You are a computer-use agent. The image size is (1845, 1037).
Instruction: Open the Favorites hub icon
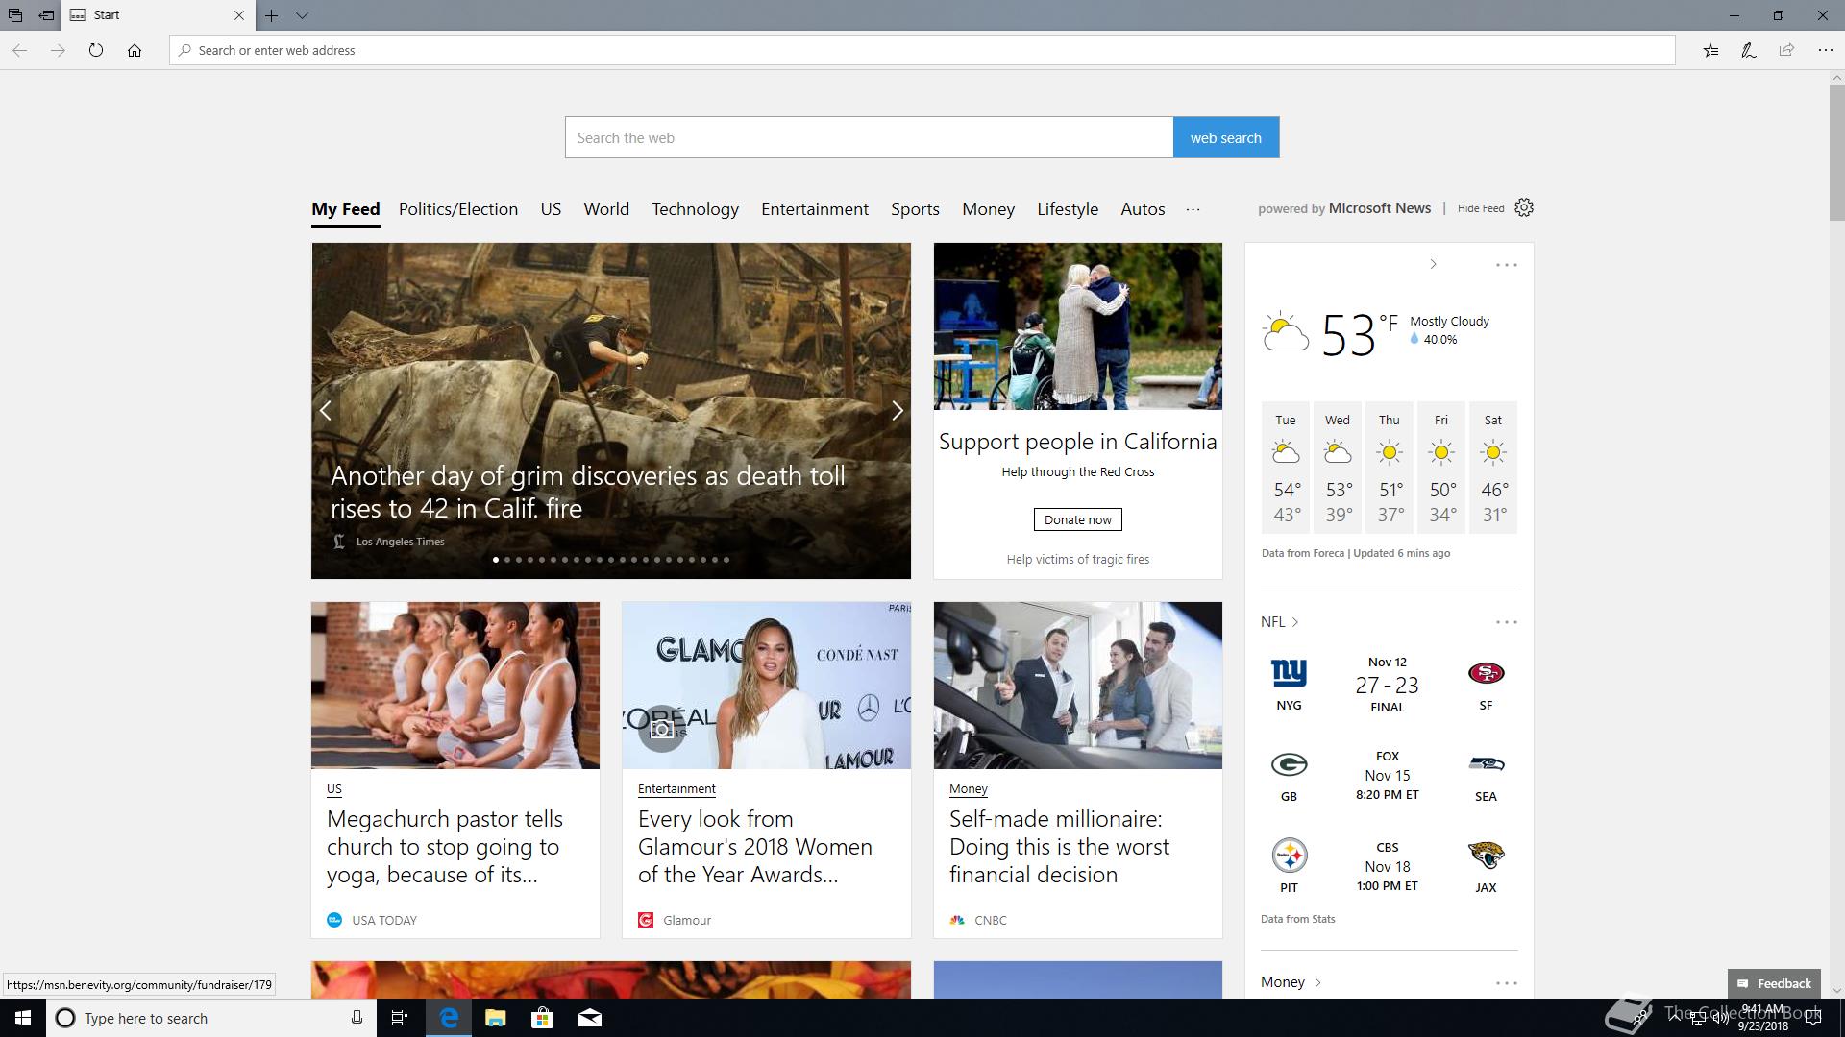1710,50
